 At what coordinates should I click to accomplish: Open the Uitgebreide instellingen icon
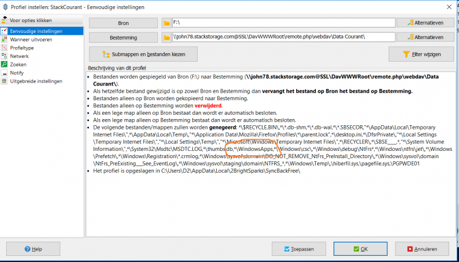(5, 81)
